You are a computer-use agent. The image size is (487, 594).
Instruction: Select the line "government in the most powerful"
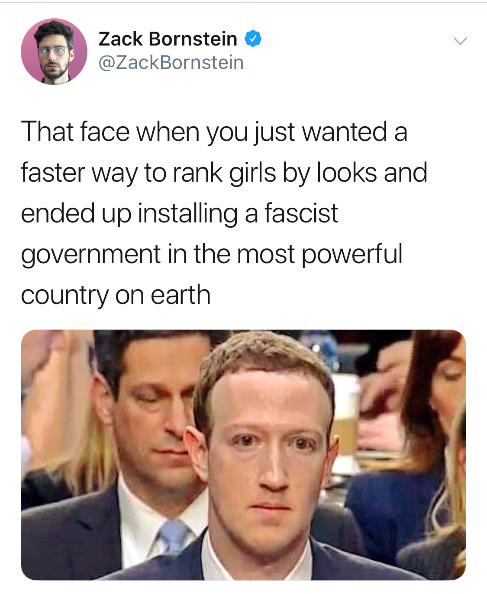click(x=212, y=254)
